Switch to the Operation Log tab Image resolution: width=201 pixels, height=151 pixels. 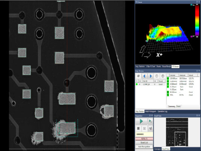[162, 111]
